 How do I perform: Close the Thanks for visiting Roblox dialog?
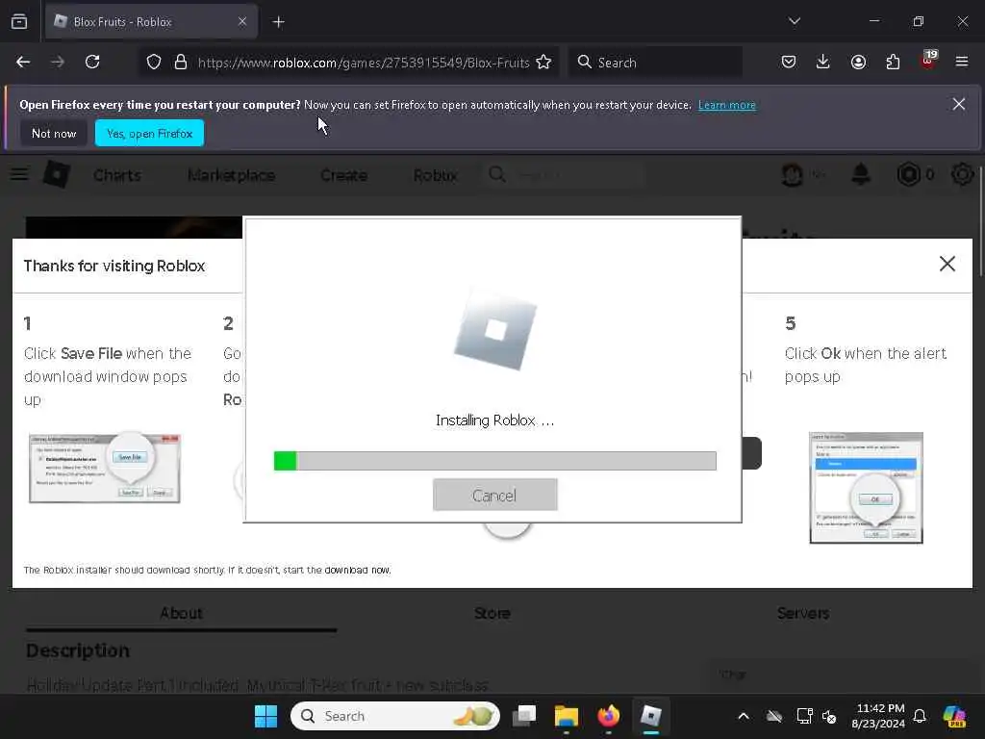pyautogui.click(x=947, y=264)
